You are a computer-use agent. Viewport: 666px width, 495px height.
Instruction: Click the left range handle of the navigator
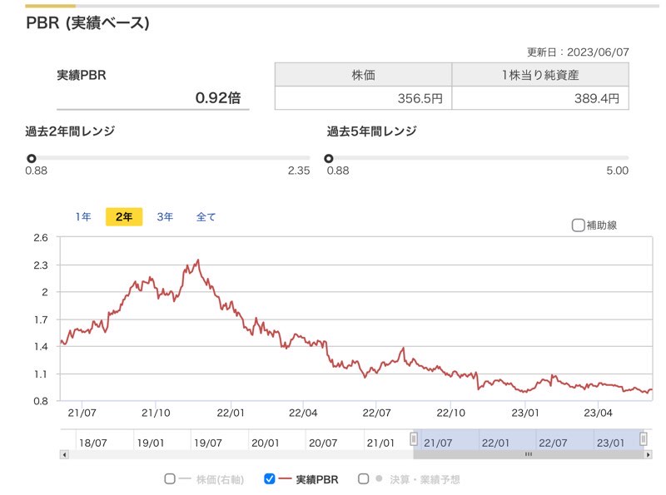click(x=413, y=438)
